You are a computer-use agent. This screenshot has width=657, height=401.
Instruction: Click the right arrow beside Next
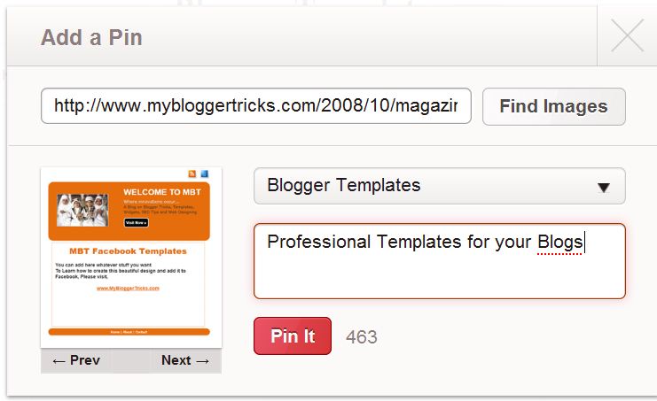click(202, 361)
